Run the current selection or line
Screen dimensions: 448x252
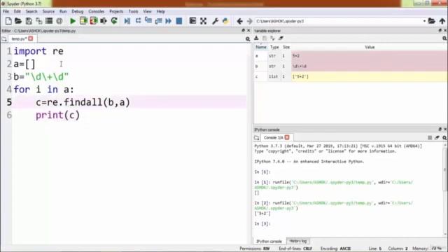tap(104, 21)
